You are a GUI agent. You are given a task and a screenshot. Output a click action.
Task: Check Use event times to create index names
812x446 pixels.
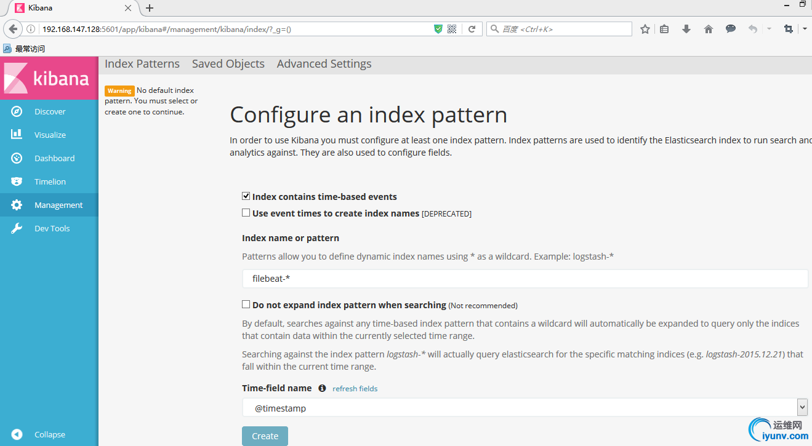246,213
